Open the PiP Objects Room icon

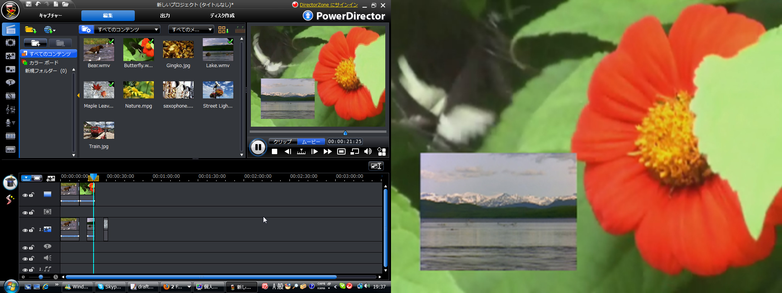[x=11, y=56]
